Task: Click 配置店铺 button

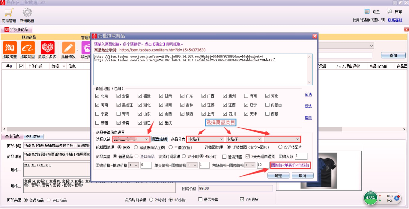Action: 160,139
